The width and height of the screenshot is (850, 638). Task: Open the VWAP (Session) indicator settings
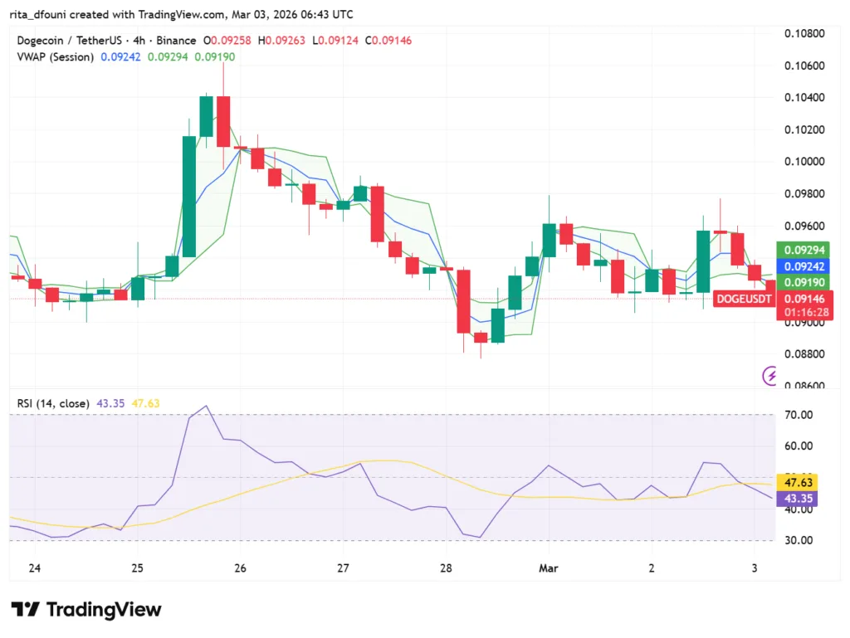(54, 58)
